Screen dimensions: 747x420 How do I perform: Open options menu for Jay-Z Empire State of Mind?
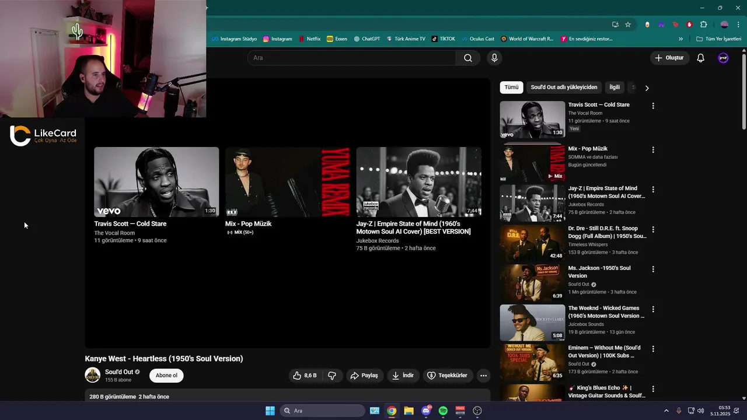pos(653,189)
